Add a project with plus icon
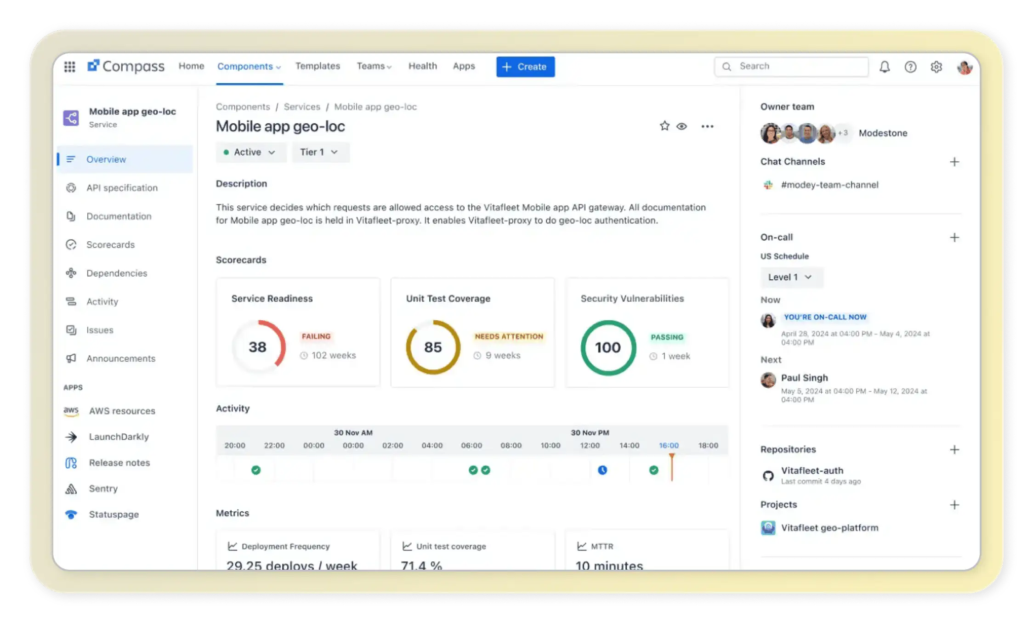The image size is (1033, 623). click(x=954, y=505)
